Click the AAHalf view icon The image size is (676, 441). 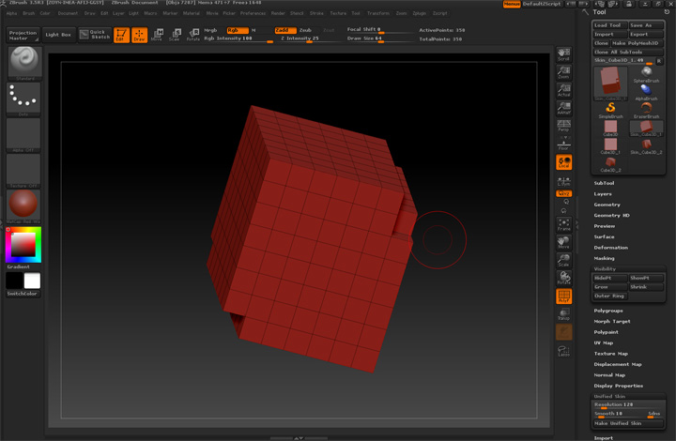tap(563, 107)
